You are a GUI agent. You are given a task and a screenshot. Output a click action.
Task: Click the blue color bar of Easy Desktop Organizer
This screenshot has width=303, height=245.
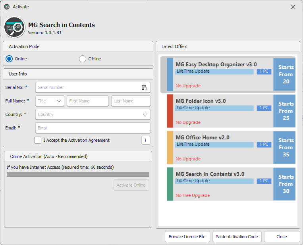[170, 74]
